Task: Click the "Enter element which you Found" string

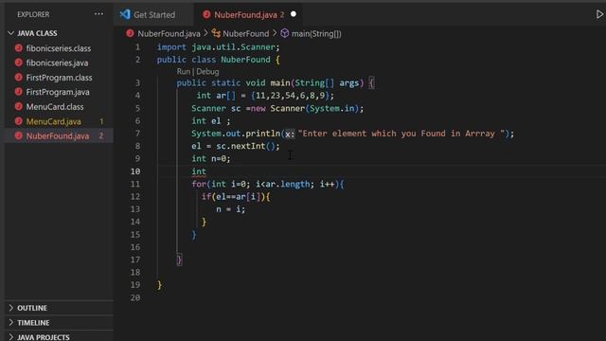Action: [401, 134]
